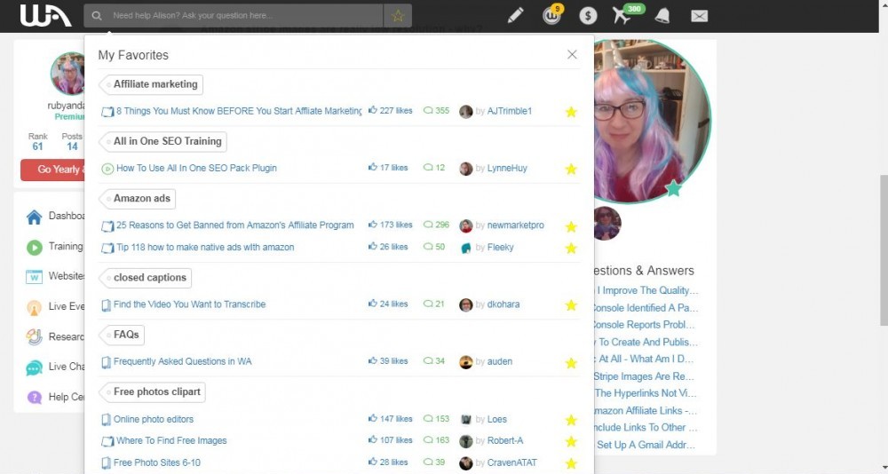Click the Go Yearly red button
This screenshot has height=474, width=888.
52,170
